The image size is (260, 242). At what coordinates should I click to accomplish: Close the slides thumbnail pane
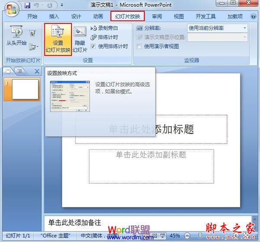pos(37,72)
